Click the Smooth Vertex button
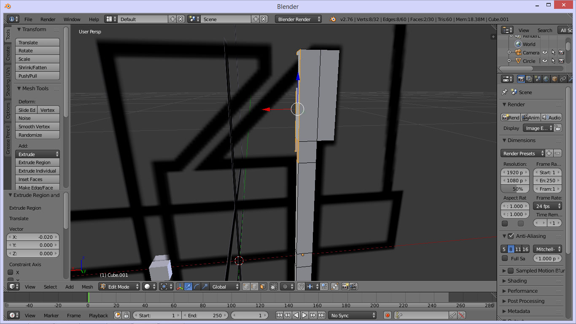The height and width of the screenshot is (324, 576). (x=38, y=127)
